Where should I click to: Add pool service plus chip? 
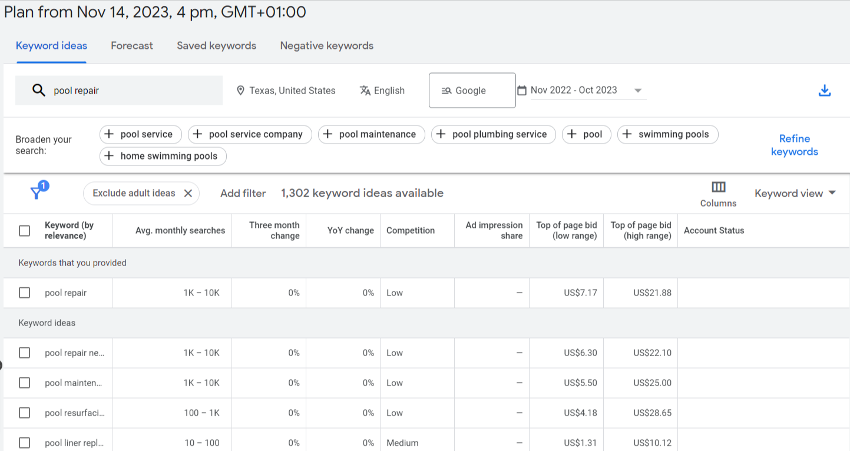(x=141, y=134)
